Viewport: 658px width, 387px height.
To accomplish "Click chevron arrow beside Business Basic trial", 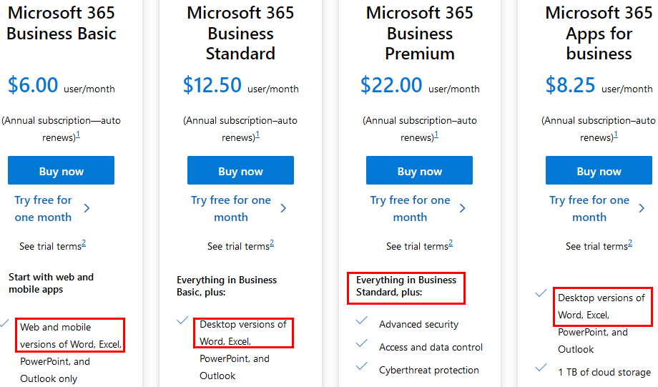I will click(x=87, y=208).
